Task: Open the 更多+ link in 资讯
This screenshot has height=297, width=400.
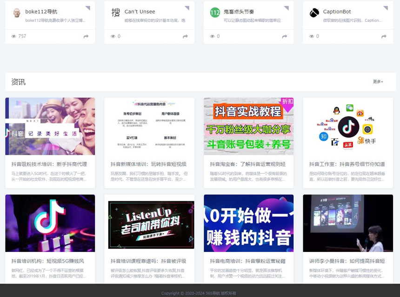Action: (378, 82)
